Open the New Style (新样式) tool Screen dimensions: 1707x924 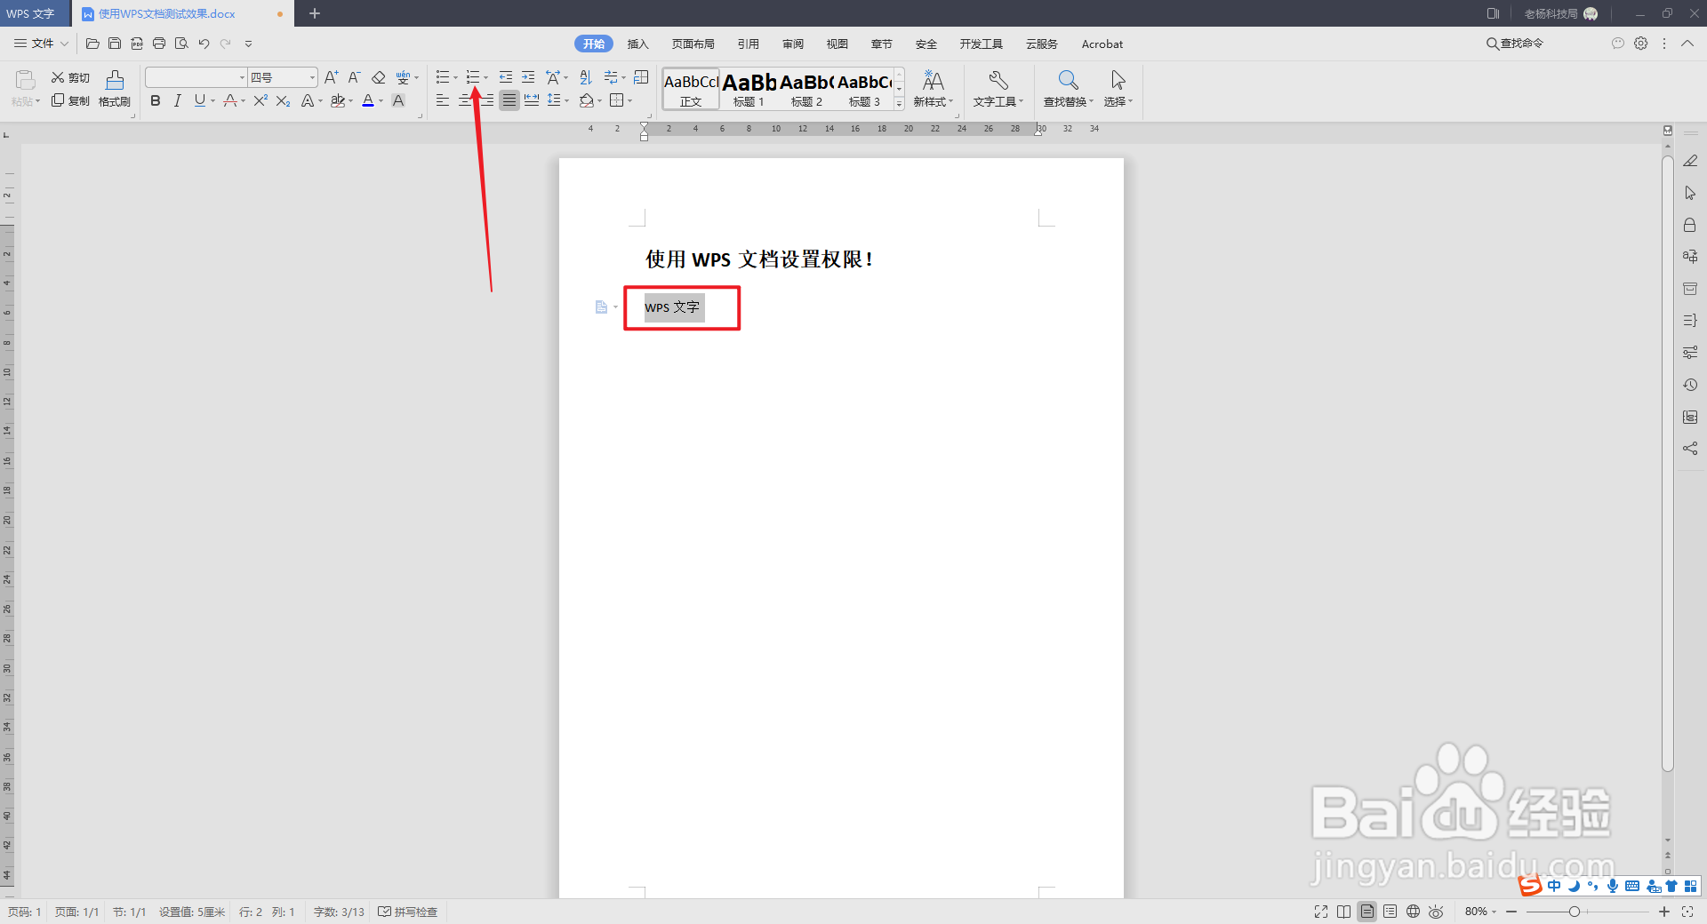click(x=933, y=89)
